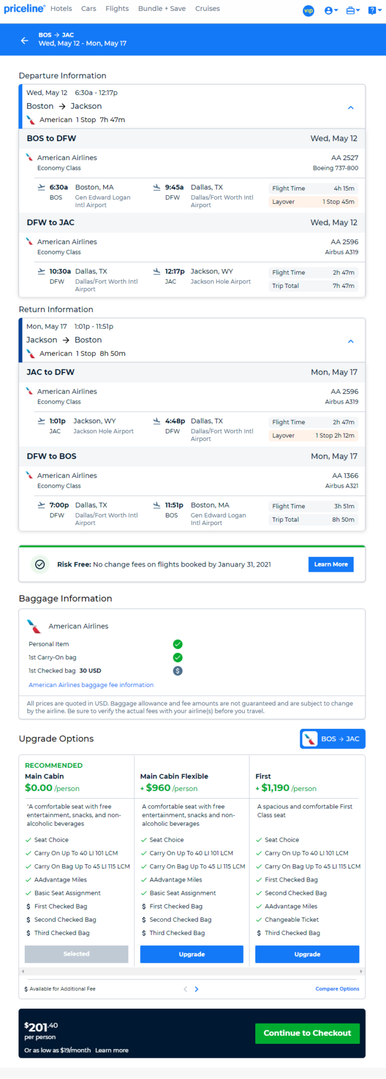The height and width of the screenshot is (1079, 386).
Task: Click Learn More on the Risk Free banner
Action: pos(331,564)
